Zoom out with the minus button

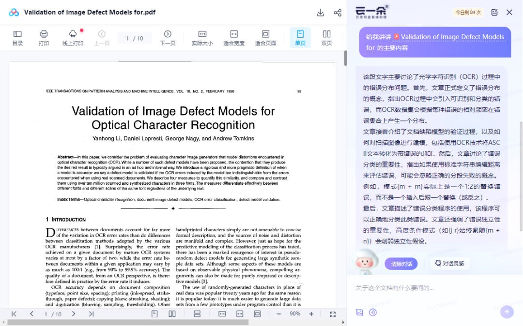[x=279, y=314]
